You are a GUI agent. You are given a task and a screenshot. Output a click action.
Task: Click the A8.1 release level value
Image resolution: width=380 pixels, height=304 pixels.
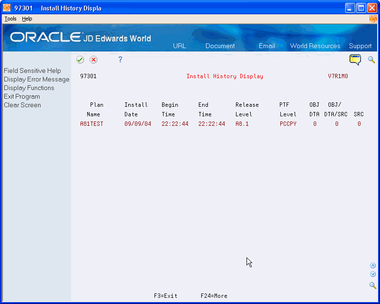pyautogui.click(x=242, y=124)
